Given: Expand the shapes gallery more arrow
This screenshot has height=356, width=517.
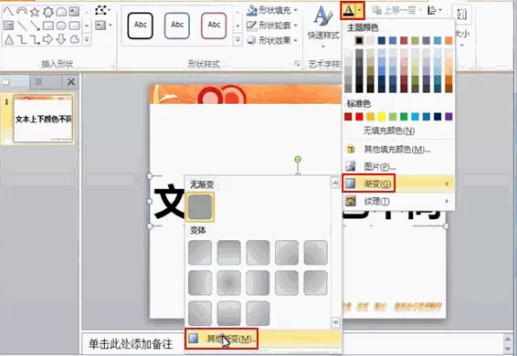Looking at the screenshot, I should click(x=87, y=40).
